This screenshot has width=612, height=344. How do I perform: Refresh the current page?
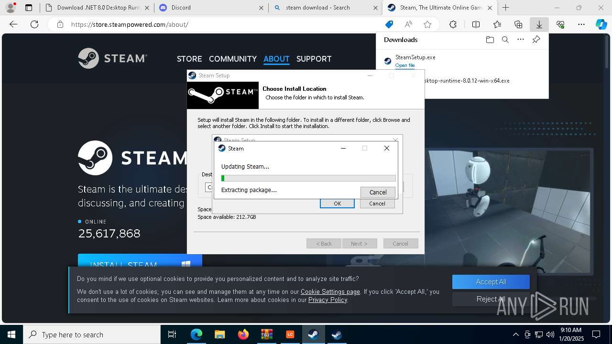(x=34, y=24)
